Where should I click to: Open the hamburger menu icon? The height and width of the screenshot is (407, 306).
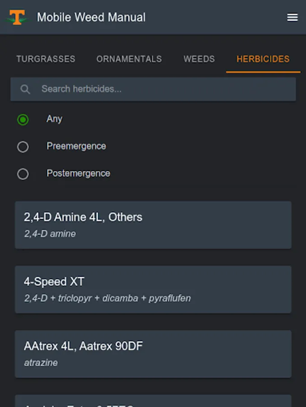pos(292,18)
